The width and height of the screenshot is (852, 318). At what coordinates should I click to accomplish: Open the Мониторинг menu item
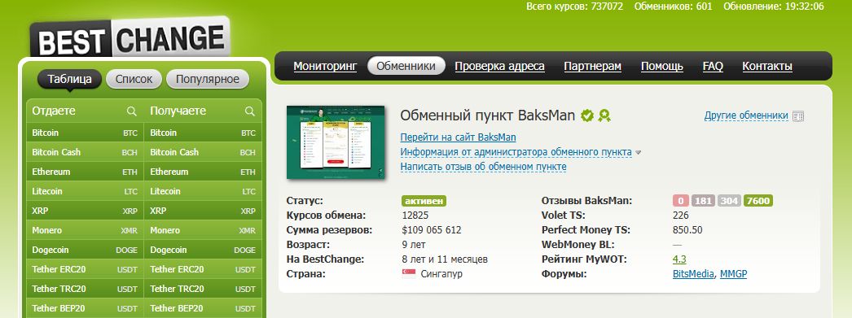[326, 66]
